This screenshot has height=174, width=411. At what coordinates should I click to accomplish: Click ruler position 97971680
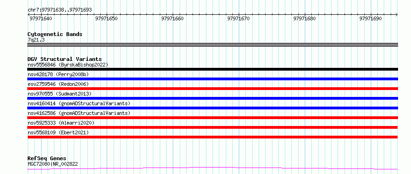pyautogui.click(x=305, y=18)
